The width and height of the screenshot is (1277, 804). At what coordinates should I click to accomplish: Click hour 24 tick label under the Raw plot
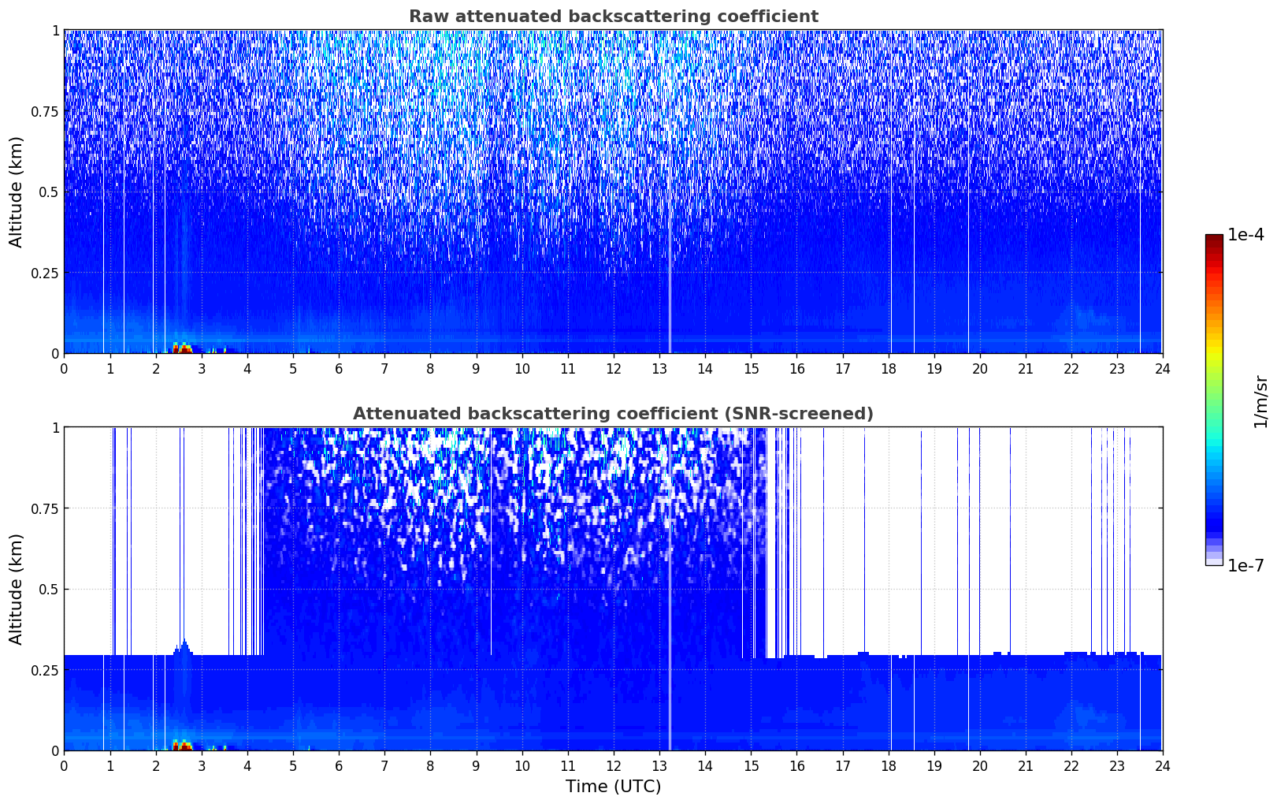pos(1163,368)
